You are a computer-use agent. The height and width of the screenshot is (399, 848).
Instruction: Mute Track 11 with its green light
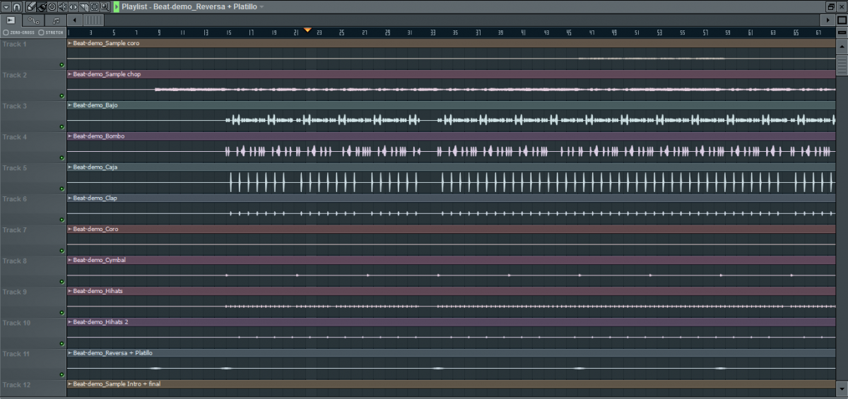coord(61,375)
